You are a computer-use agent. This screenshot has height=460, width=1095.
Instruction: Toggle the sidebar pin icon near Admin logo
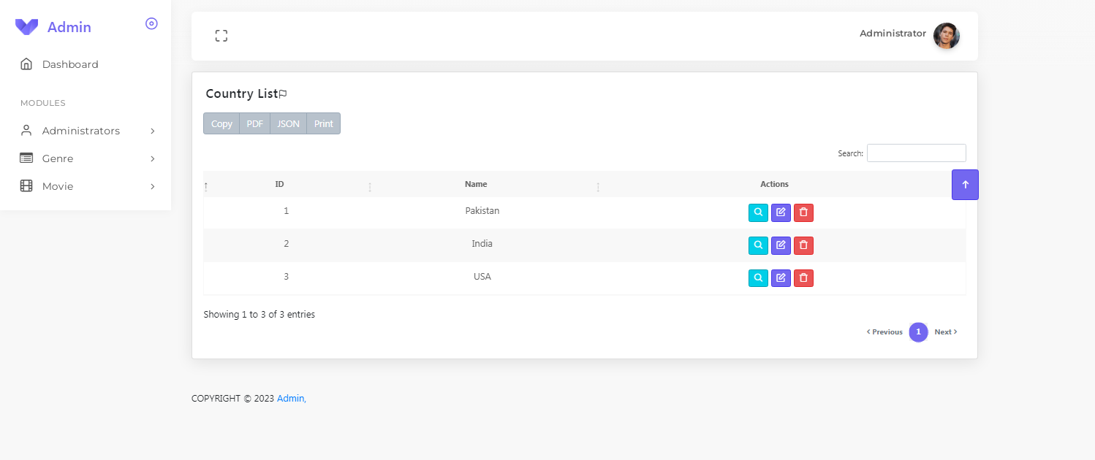(151, 23)
